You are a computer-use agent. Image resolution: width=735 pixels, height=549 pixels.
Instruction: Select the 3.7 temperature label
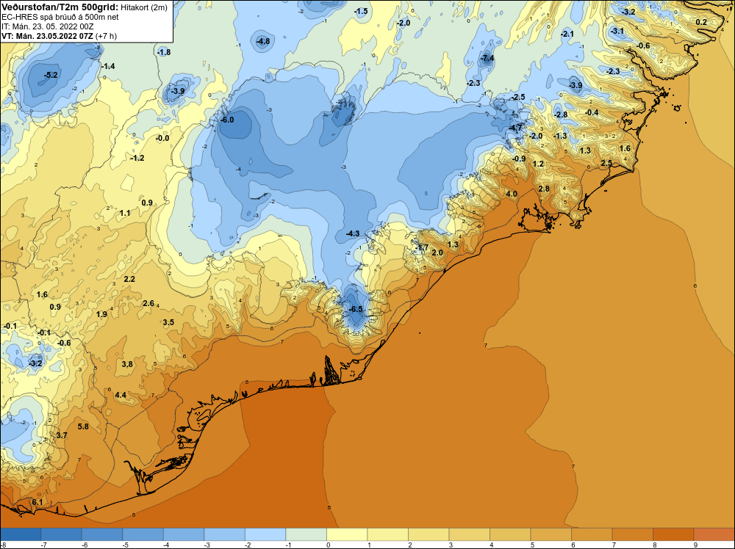click(62, 436)
